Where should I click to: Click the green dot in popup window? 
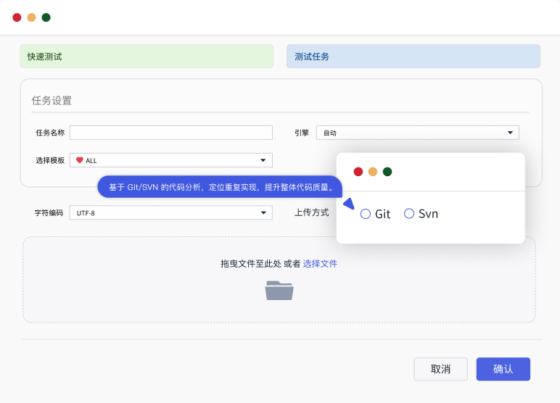coord(387,172)
